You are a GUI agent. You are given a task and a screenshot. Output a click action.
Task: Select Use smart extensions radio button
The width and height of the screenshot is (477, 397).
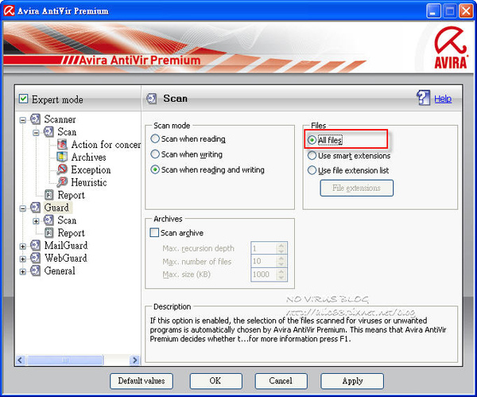click(312, 156)
